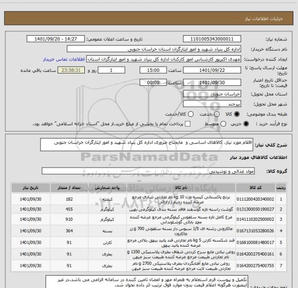Viewport: 298px width, 288px height.
Task: Choose the جزیی purchase process option
Action: coord(246,124)
